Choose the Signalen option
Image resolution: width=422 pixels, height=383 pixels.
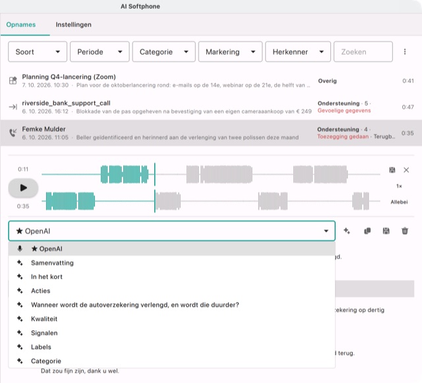pos(171,333)
